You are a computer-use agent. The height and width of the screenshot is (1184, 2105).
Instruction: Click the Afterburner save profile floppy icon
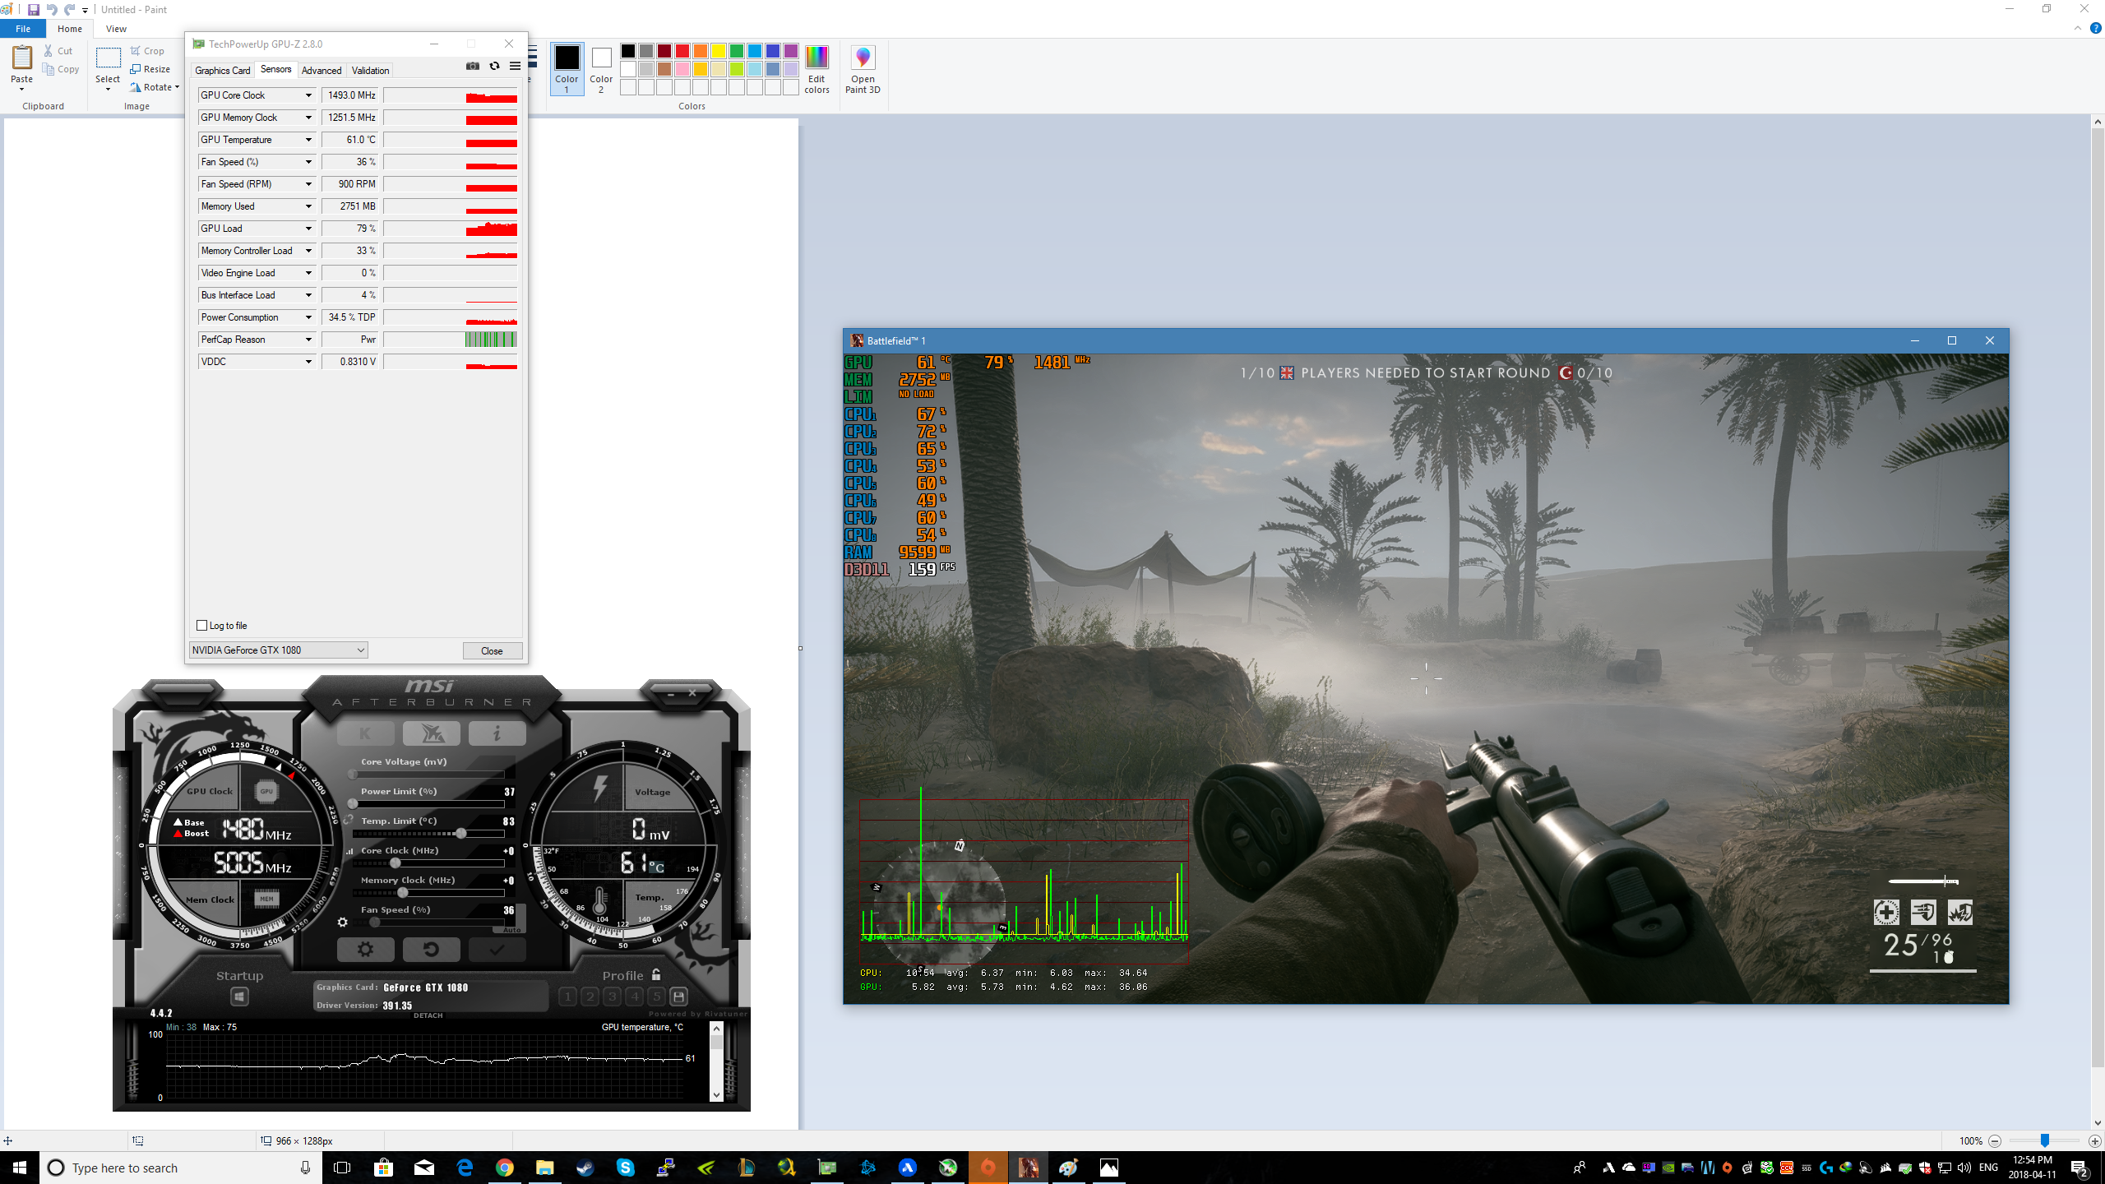click(x=678, y=997)
